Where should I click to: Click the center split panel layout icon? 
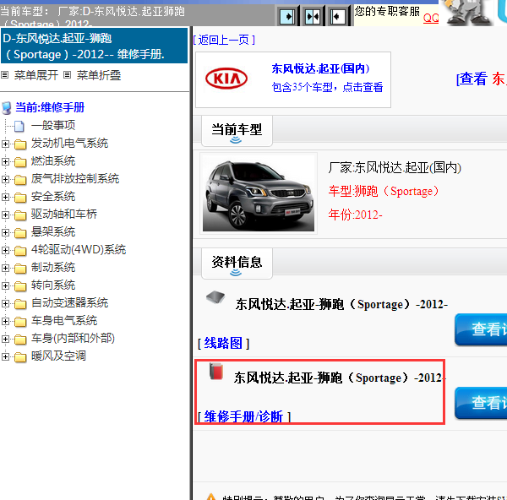[313, 16]
